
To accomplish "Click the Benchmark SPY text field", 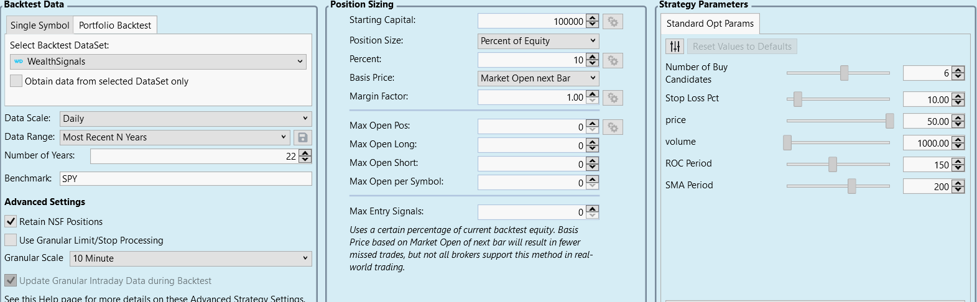I will point(186,178).
